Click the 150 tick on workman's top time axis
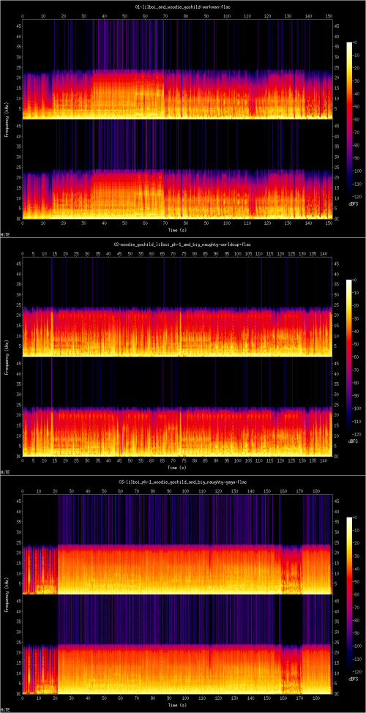 click(x=328, y=16)
